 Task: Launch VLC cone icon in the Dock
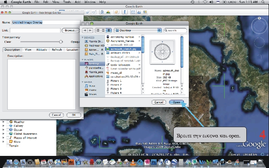[x=133, y=162]
